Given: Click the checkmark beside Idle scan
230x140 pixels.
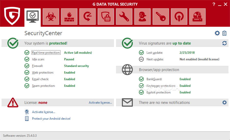Looking at the screenshot, I should (x=27, y=59).
